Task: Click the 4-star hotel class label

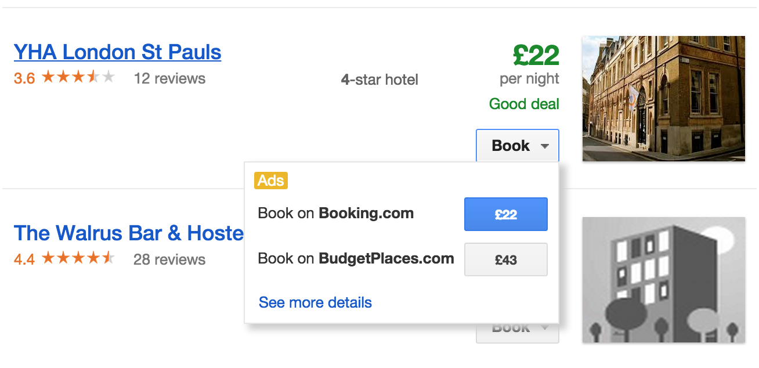Action: click(379, 80)
